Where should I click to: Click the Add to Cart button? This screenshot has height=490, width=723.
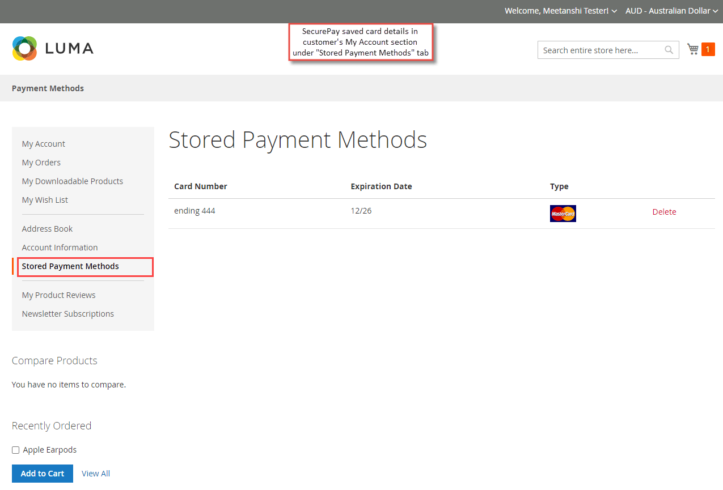point(42,473)
